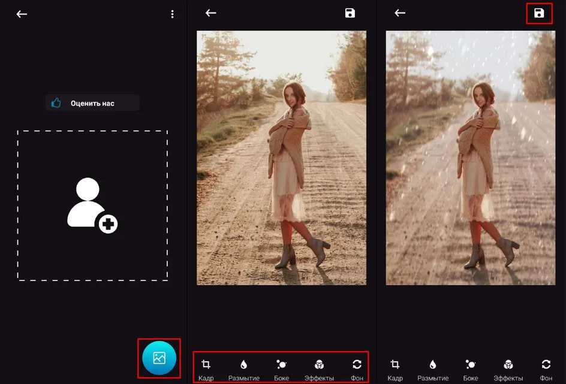Select Размытие blur tool in middle screen
The width and height of the screenshot is (566, 384).
(x=243, y=370)
